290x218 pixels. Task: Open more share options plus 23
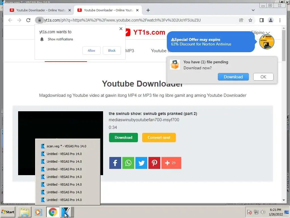click(171, 163)
